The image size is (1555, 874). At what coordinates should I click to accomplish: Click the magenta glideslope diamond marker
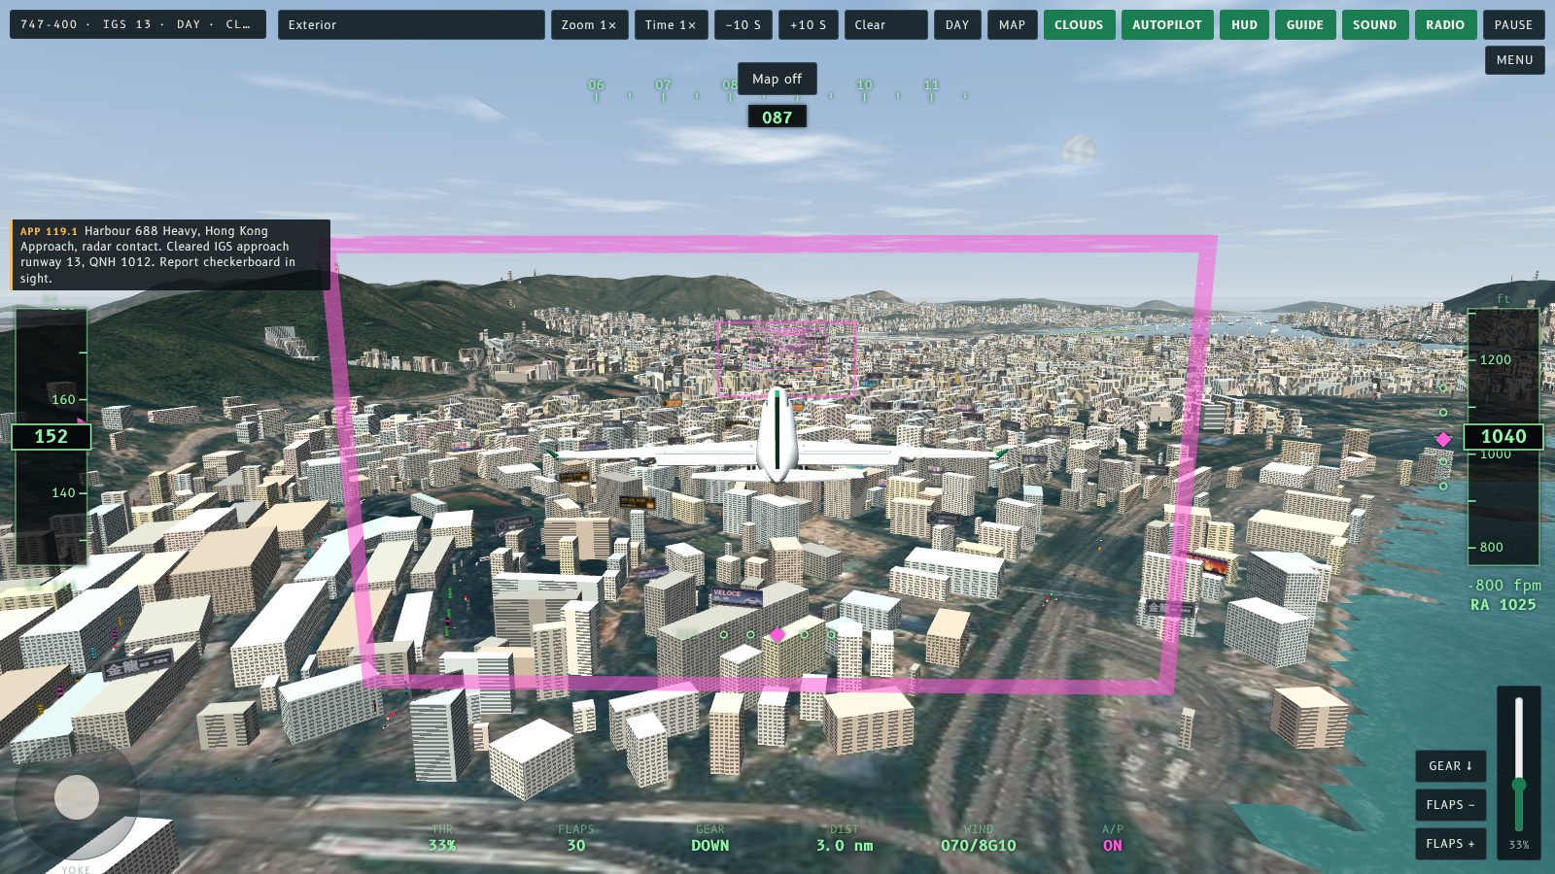[1443, 440]
